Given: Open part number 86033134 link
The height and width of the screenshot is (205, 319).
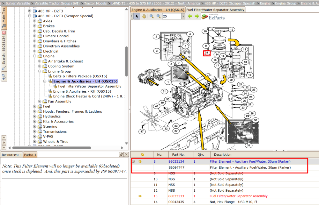Looking at the screenshot, I should point(176,162).
